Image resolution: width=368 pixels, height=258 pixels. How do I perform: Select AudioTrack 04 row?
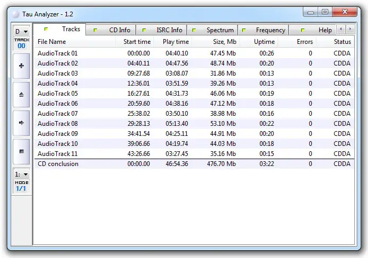click(194, 84)
